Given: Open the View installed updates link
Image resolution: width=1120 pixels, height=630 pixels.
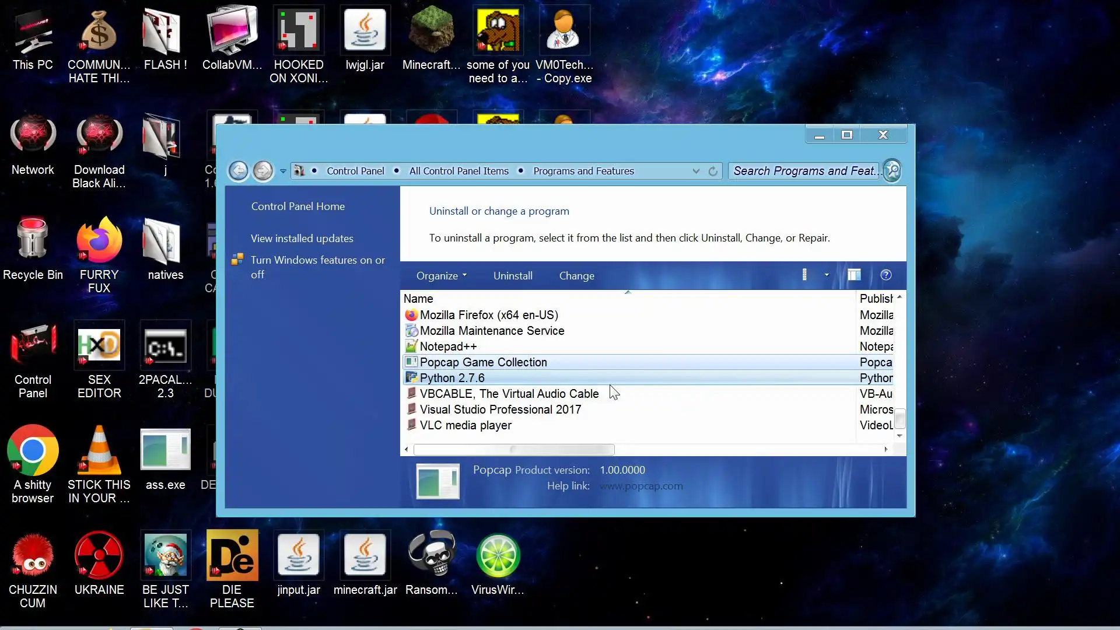Looking at the screenshot, I should coord(302,238).
